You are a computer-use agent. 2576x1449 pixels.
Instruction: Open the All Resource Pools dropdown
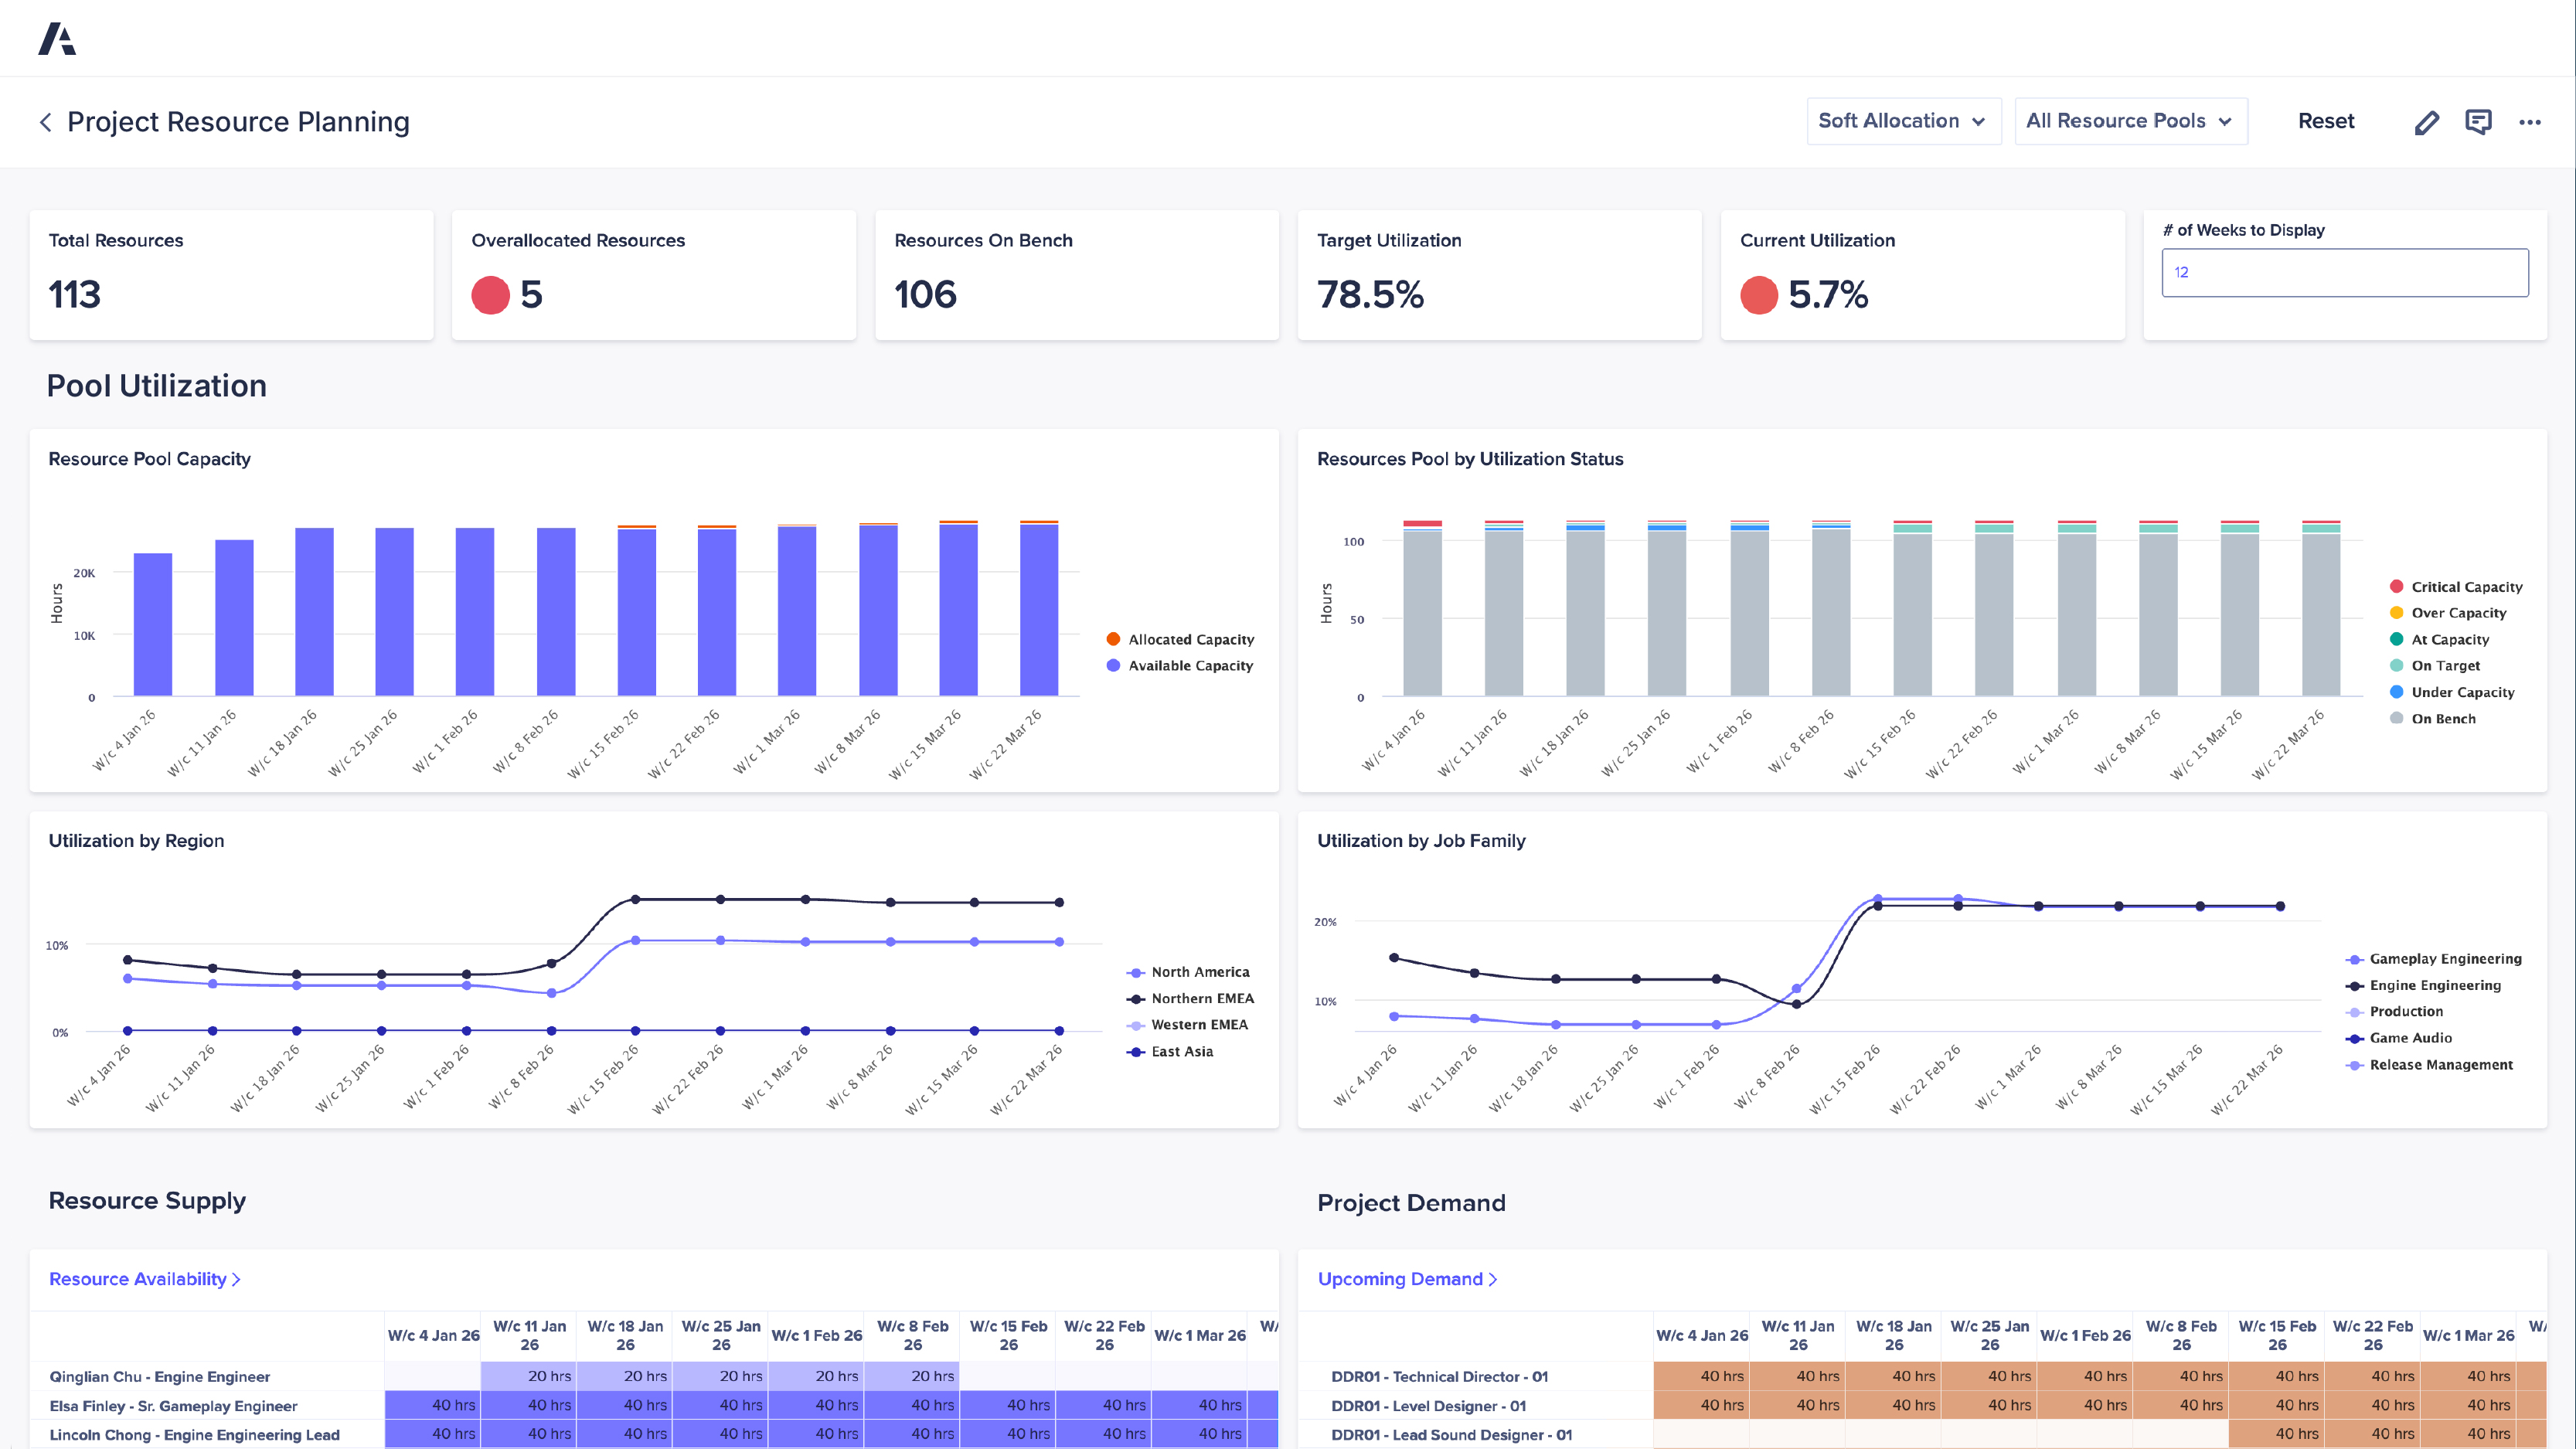click(2130, 121)
